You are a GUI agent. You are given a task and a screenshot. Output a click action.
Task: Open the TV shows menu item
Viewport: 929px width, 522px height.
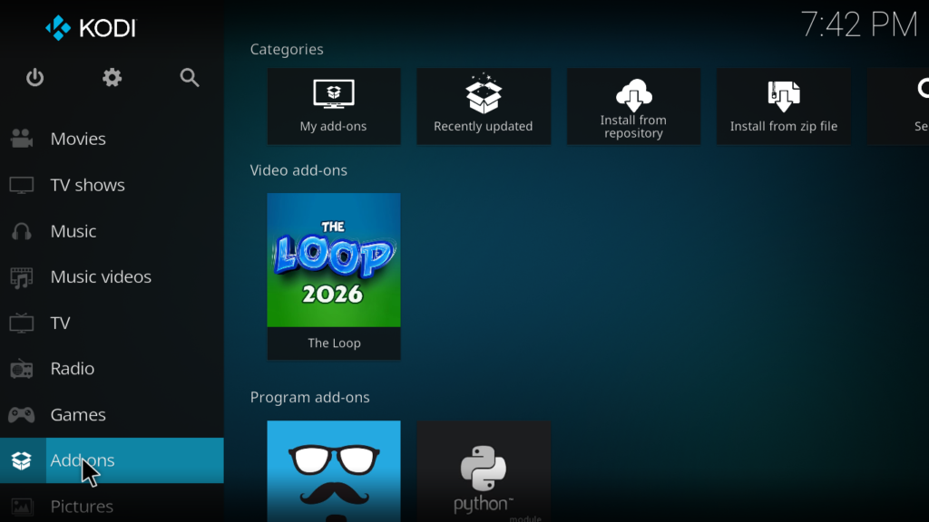87,185
